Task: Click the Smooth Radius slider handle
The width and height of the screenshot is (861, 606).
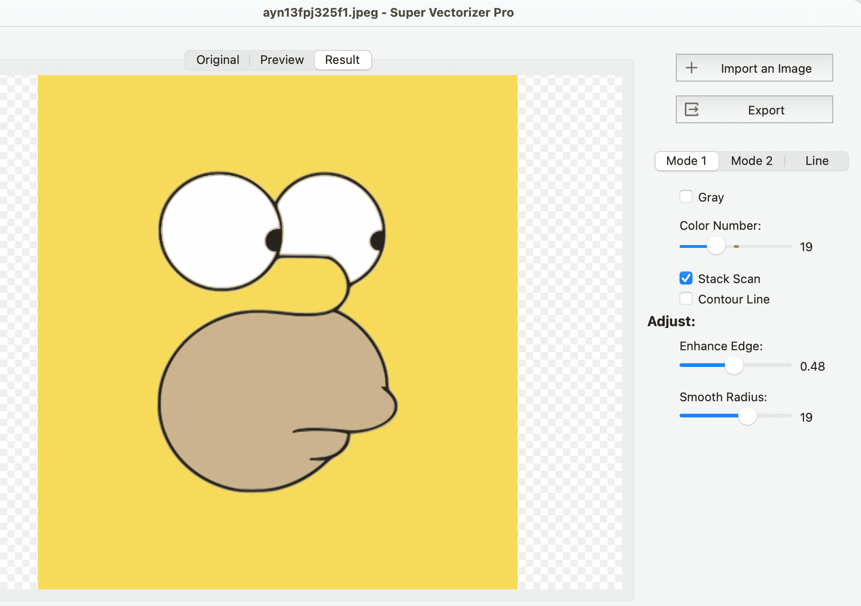Action: click(x=747, y=416)
